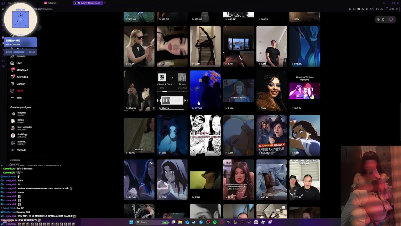Open the video with 770.4K views
The height and width of the screenshot is (226, 401).
[x=305, y=180]
